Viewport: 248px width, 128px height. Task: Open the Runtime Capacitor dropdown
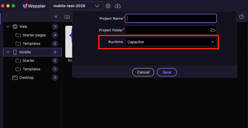pos(171,42)
